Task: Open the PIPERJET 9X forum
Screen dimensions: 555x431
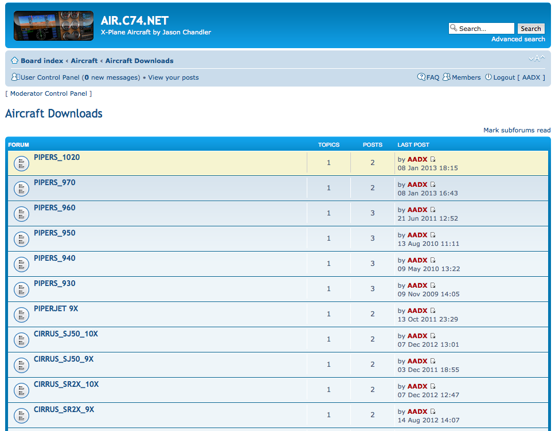Action: point(56,308)
